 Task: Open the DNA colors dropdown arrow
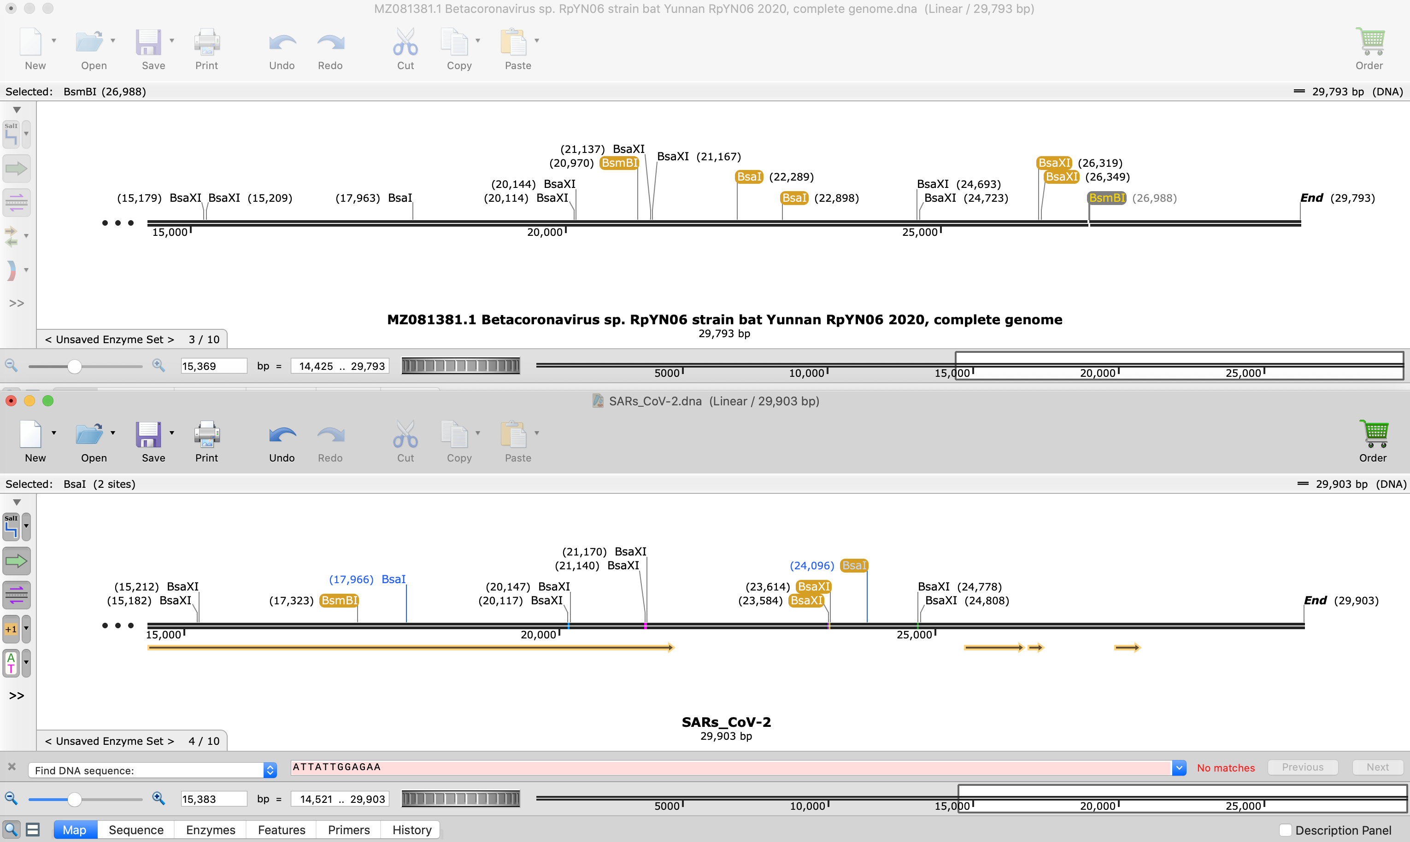tap(26, 663)
